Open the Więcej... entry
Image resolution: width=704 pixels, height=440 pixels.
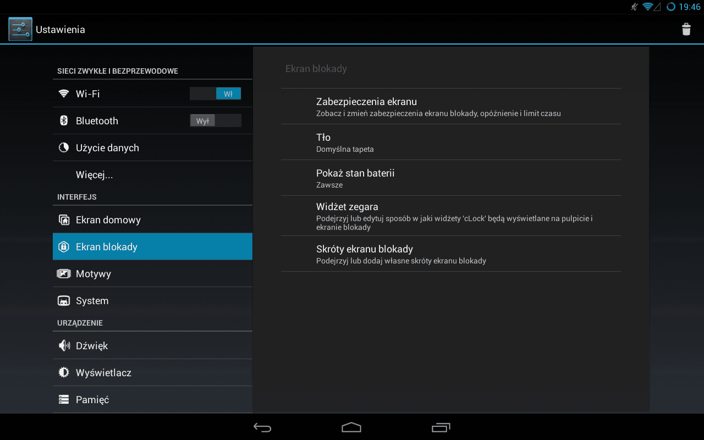click(152, 175)
